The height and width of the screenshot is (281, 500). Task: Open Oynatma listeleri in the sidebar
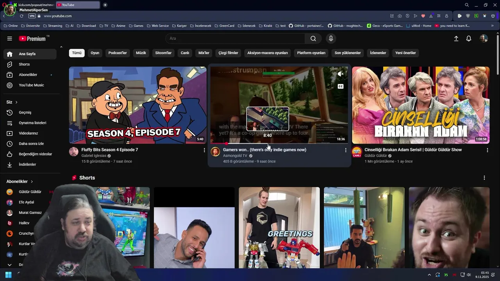point(30,123)
